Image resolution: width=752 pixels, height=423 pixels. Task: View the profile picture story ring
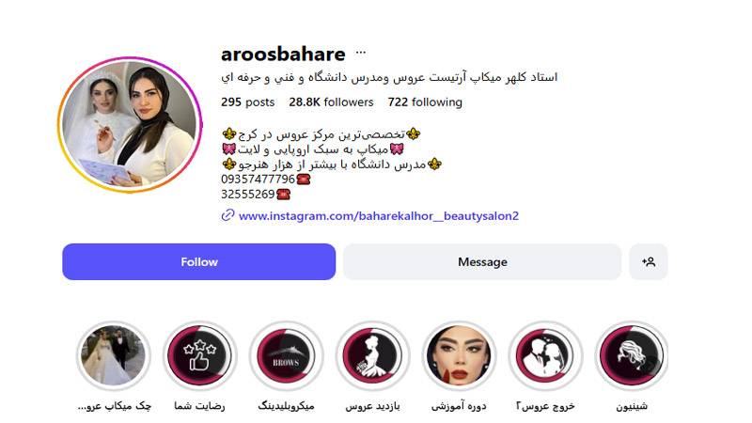tap(130, 125)
